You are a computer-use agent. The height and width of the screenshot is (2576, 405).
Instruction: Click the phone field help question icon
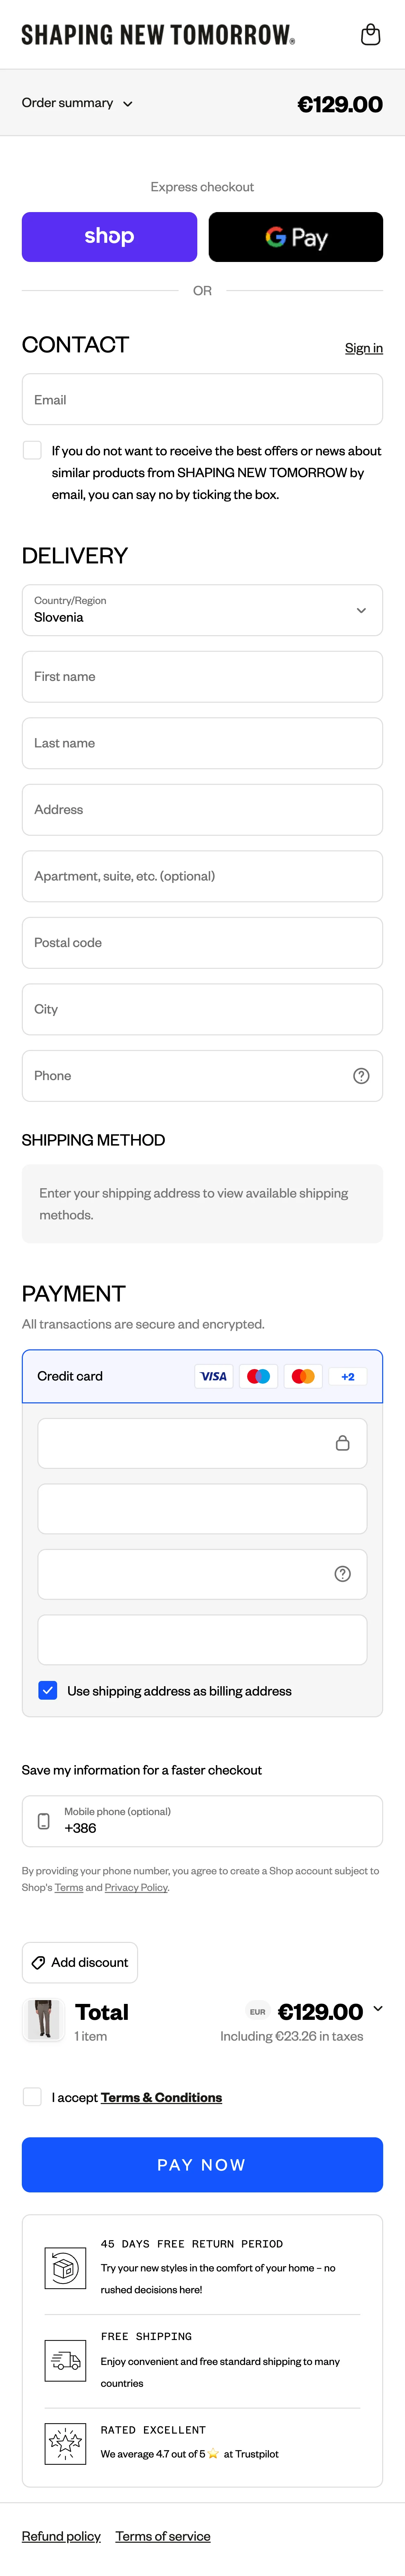[361, 1076]
